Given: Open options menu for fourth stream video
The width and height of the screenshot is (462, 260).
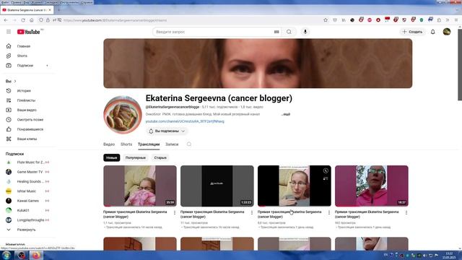Looking at the screenshot, I should [406, 212].
